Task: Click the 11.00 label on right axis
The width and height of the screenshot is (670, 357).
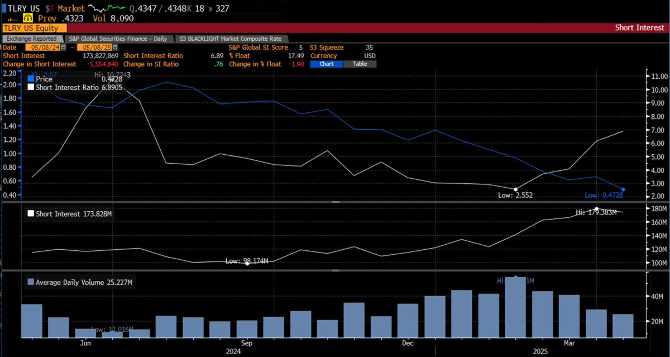Action: [x=659, y=76]
